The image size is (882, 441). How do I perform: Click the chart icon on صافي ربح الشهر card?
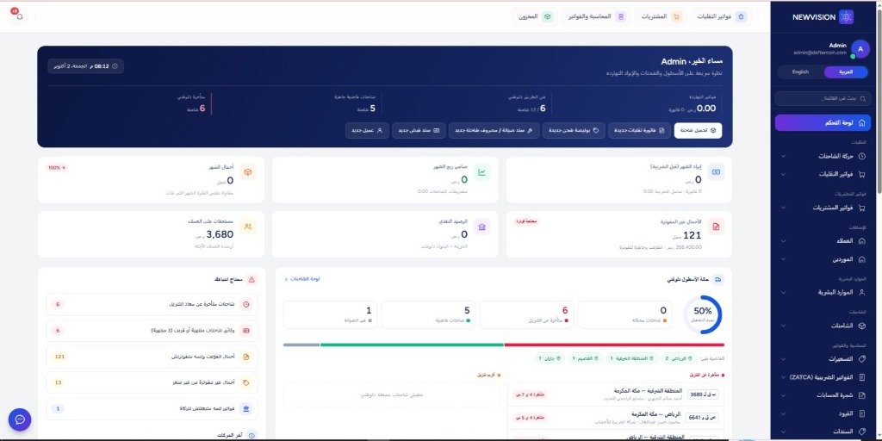coord(481,172)
